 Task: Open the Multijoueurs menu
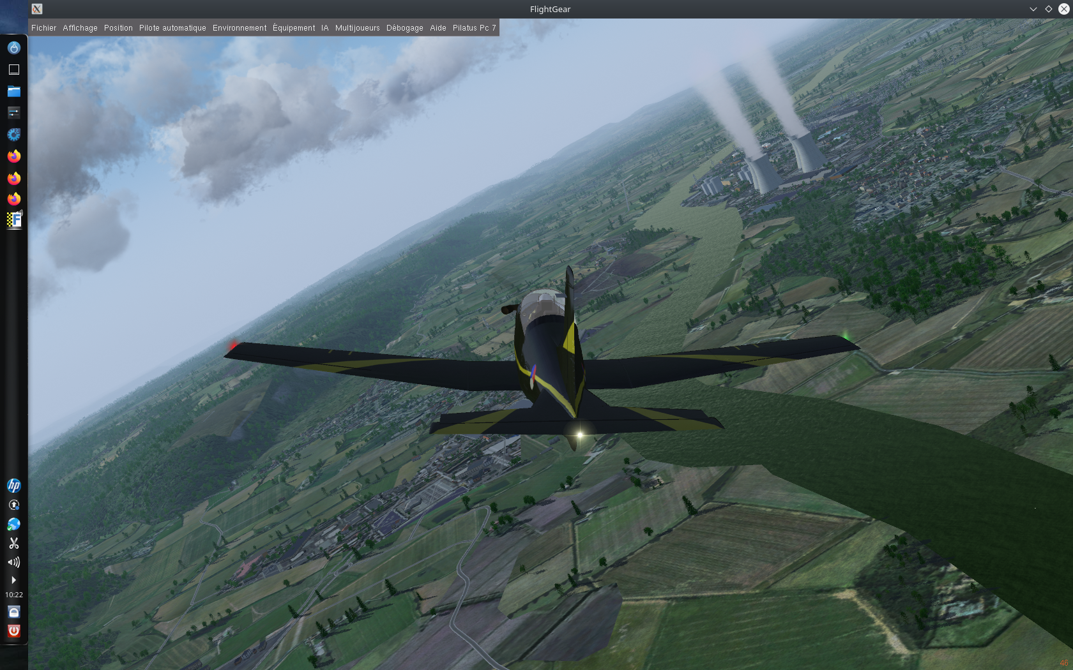(x=358, y=28)
